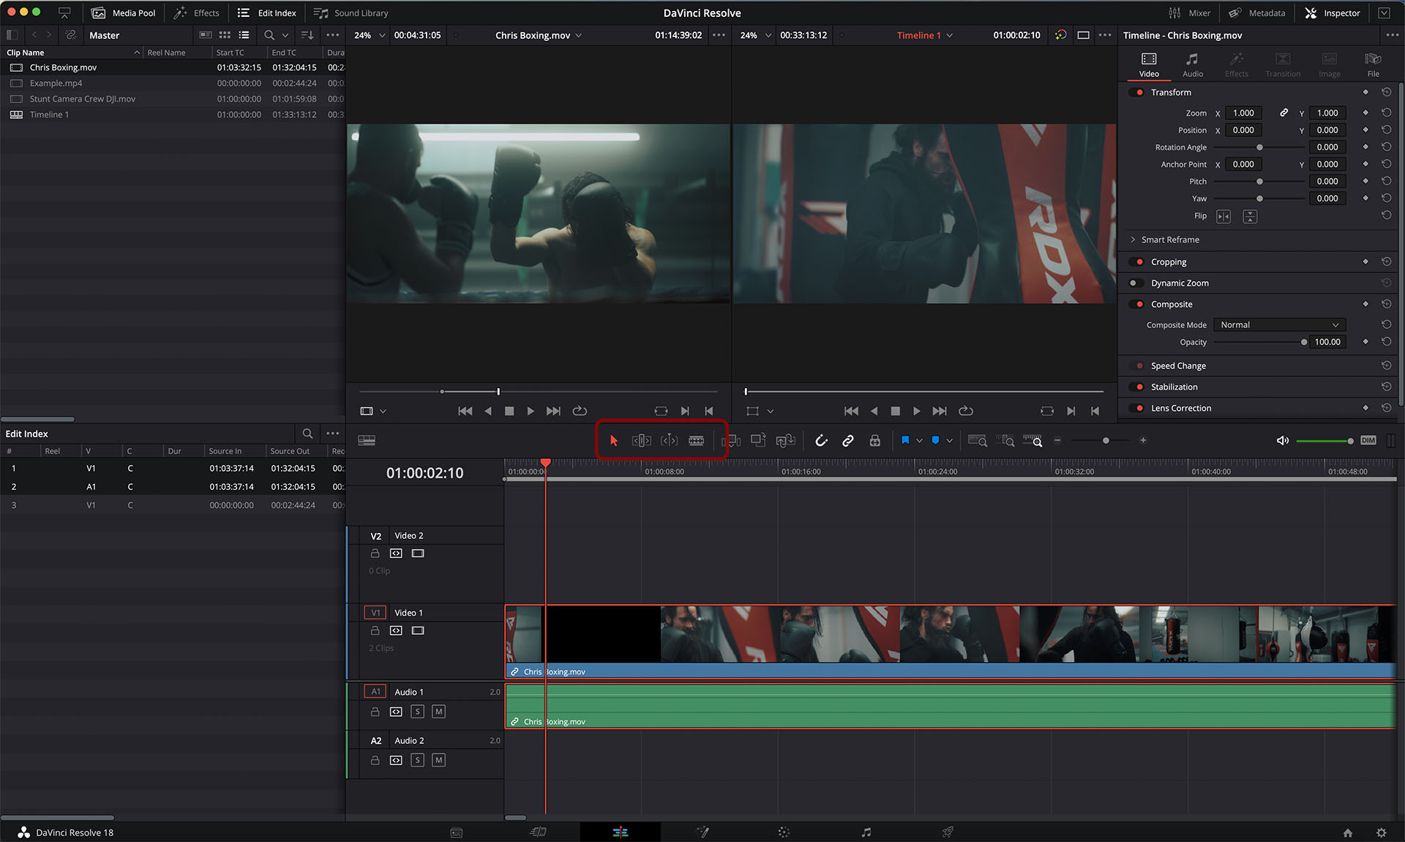This screenshot has height=842, width=1405.
Task: Lock the Video 1 track
Action: (x=375, y=630)
